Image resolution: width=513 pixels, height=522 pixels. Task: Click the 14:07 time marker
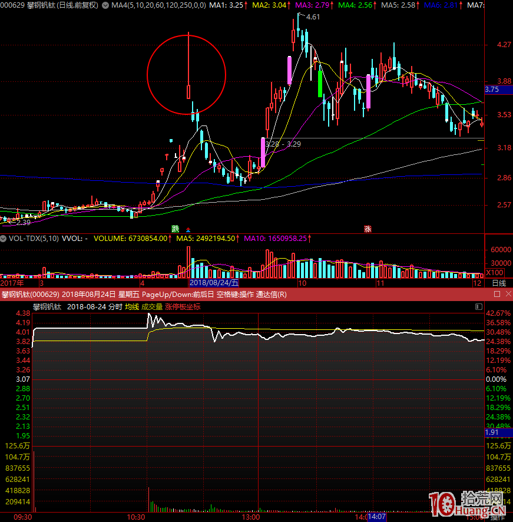377,517
